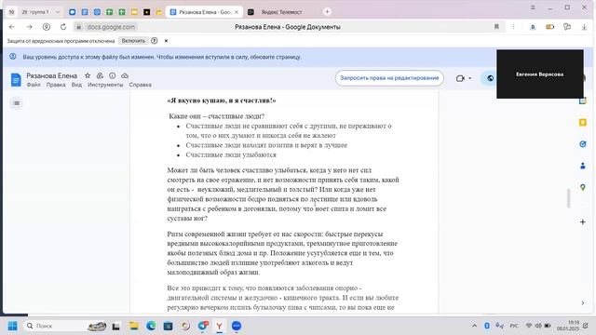Open the Инструменты menu
Image resolution: width=596 pixels, height=335 pixels.
105,85
